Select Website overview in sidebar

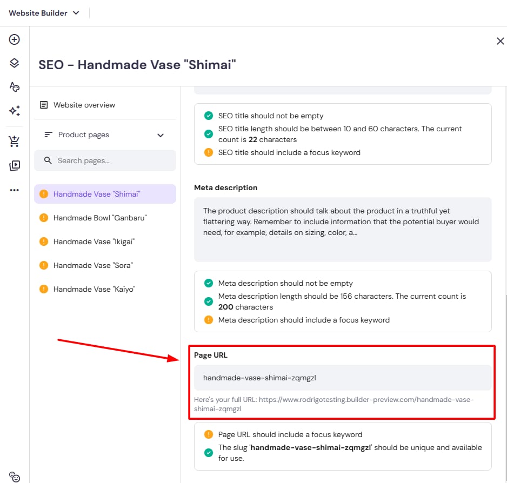coord(84,105)
